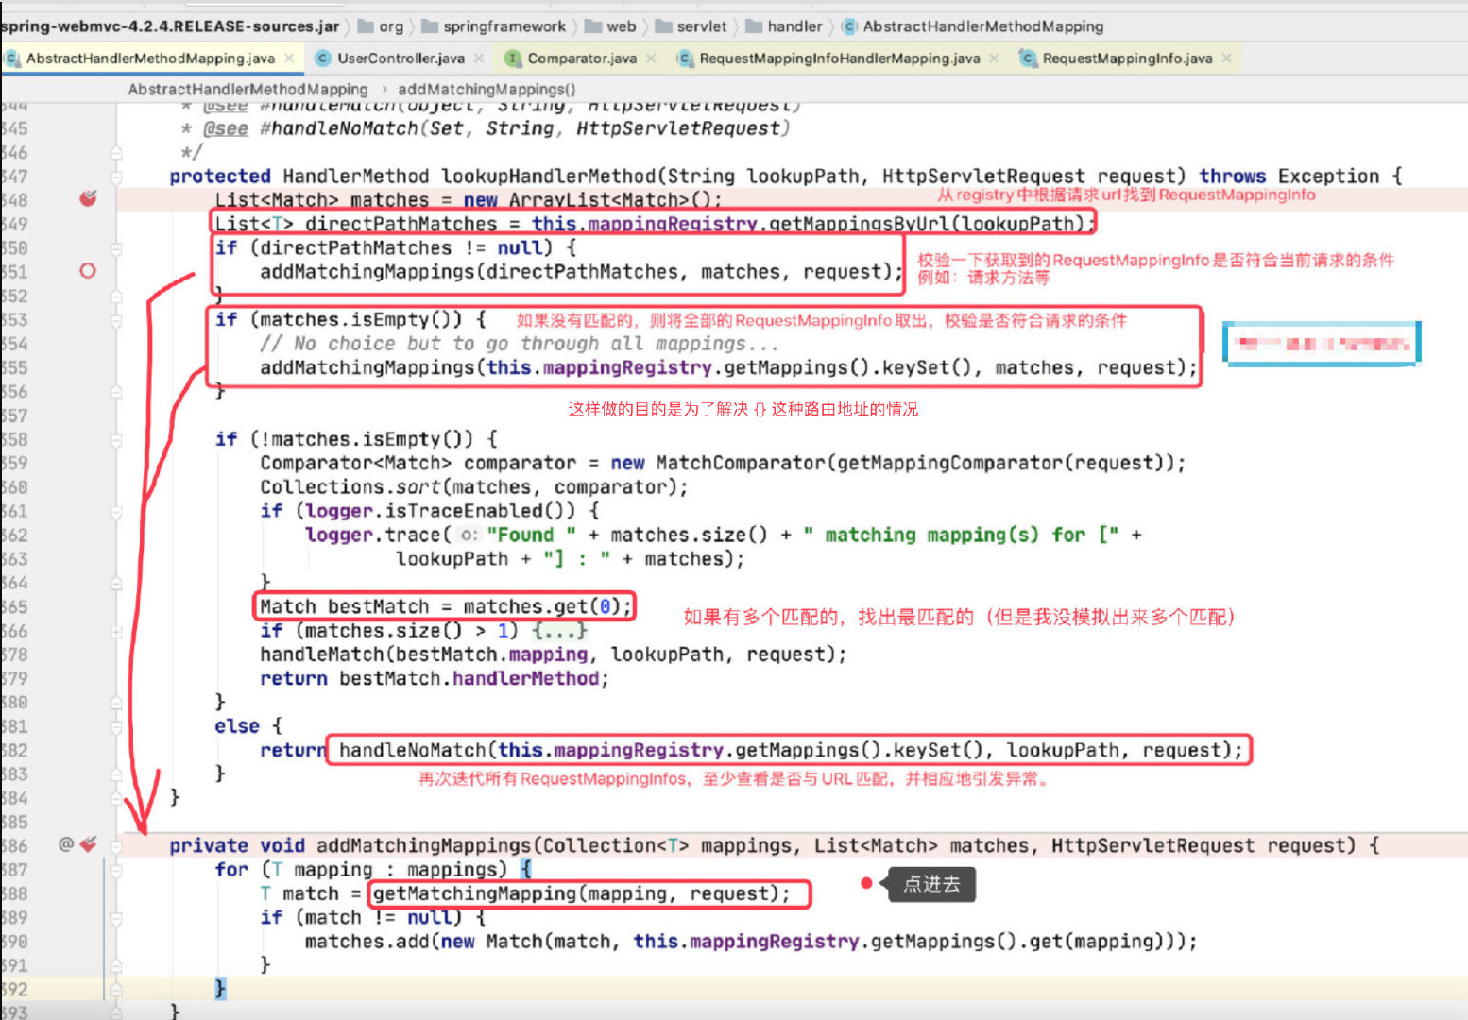Collapse lookupHandlerMethod using line 347 fold marker
This screenshot has height=1020, width=1468.
pos(115,177)
